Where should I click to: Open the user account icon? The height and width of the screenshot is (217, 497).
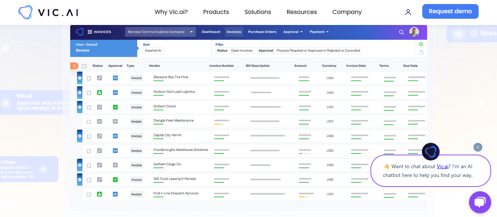click(x=408, y=12)
